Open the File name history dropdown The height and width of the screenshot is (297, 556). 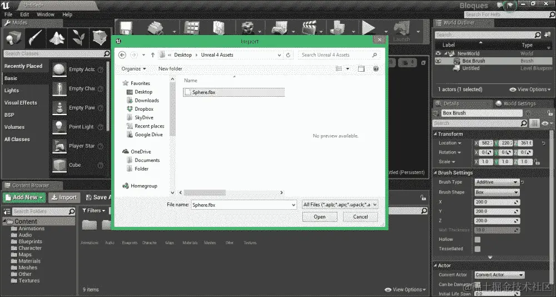[293, 205]
